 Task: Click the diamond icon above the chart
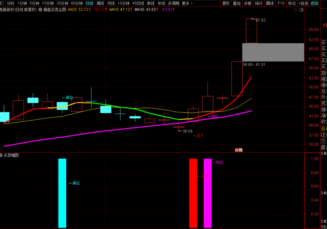295,10
